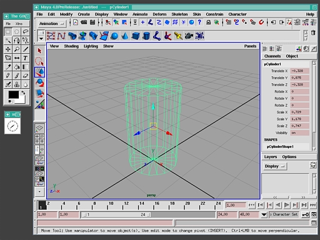
Task: Click the polygon cylinder shelf icon
Action: pyautogui.click(x=146, y=36)
